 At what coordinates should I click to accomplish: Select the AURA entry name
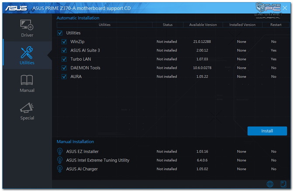click(76, 76)
